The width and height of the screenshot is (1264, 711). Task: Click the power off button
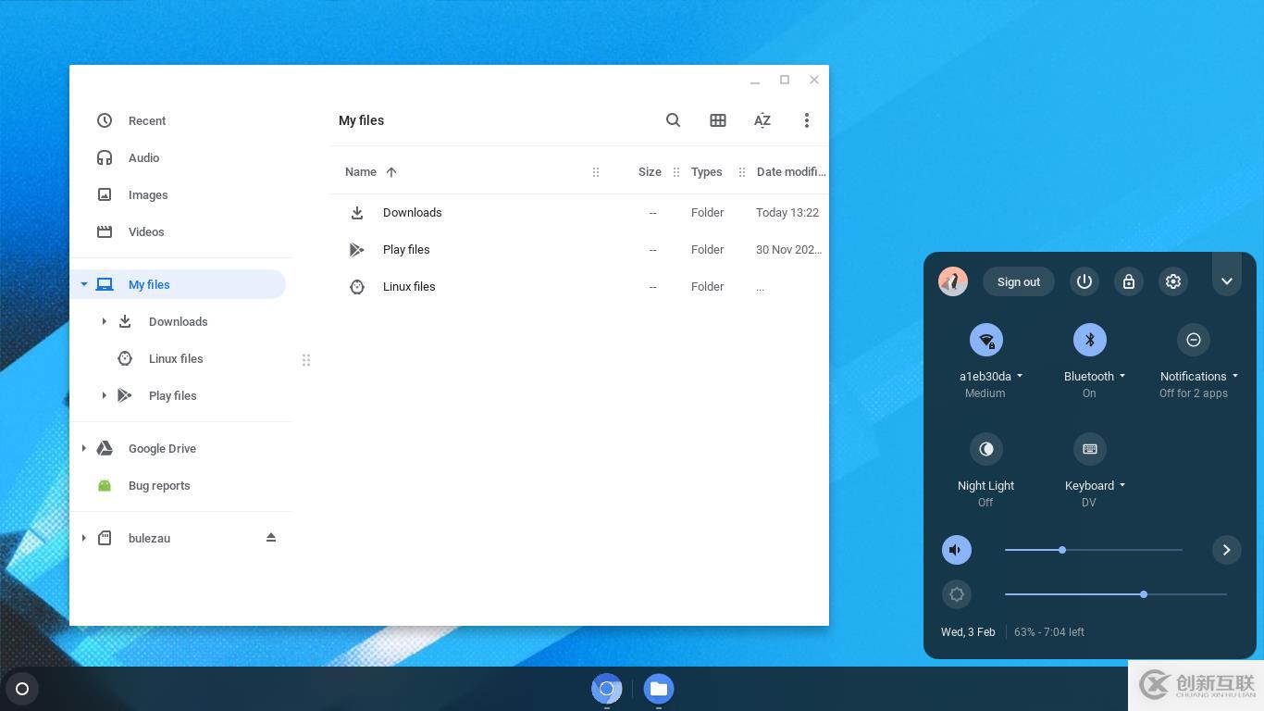1084,281
